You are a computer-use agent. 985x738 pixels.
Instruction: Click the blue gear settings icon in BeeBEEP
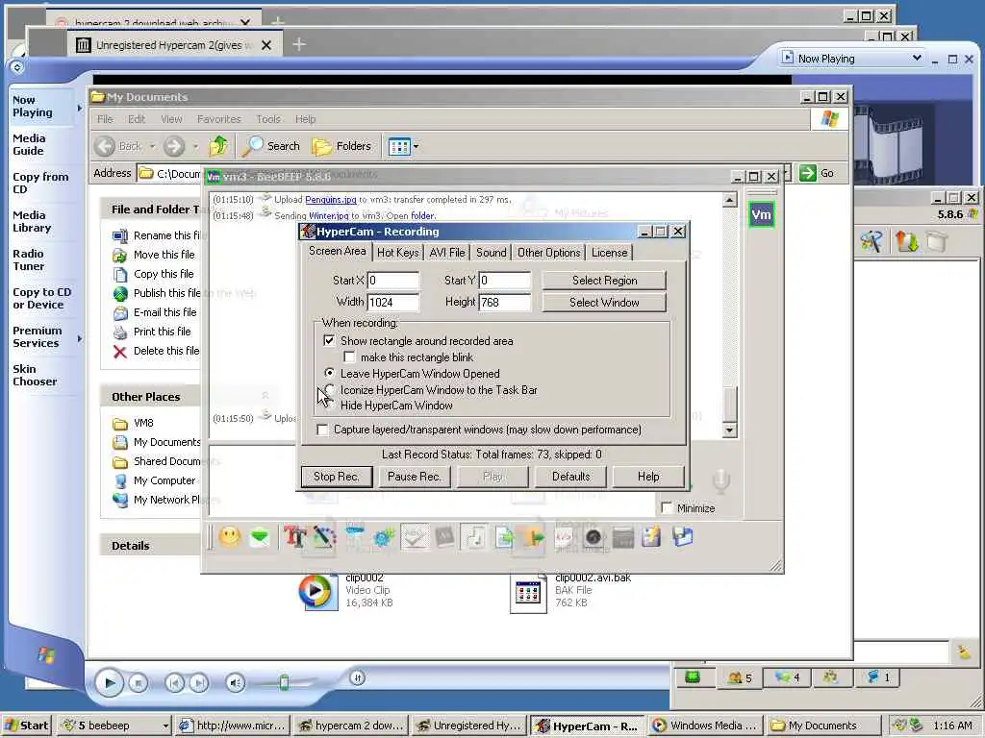coord(383,537)
